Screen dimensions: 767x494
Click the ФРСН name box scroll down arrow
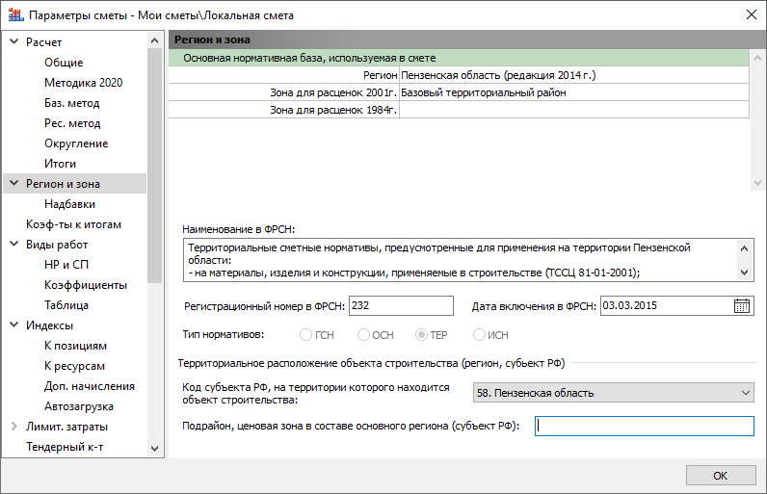[x=745, y=273]
